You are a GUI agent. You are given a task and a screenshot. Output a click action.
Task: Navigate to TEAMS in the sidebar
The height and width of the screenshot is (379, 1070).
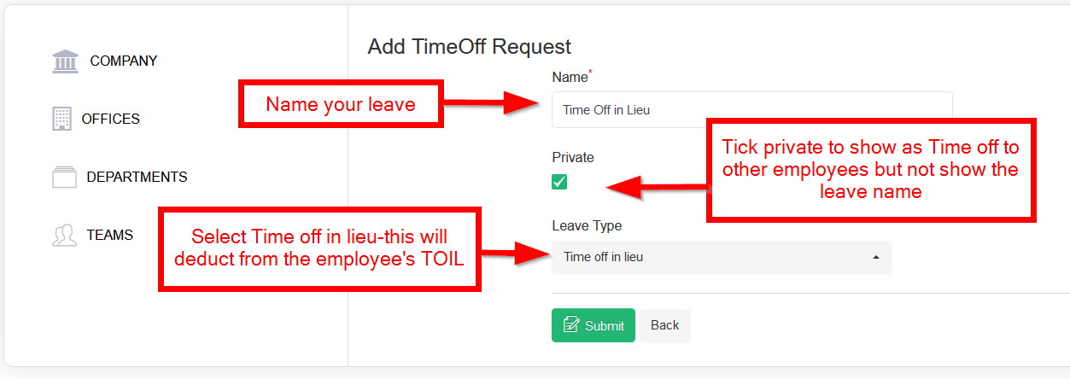(x=110, y=236)
